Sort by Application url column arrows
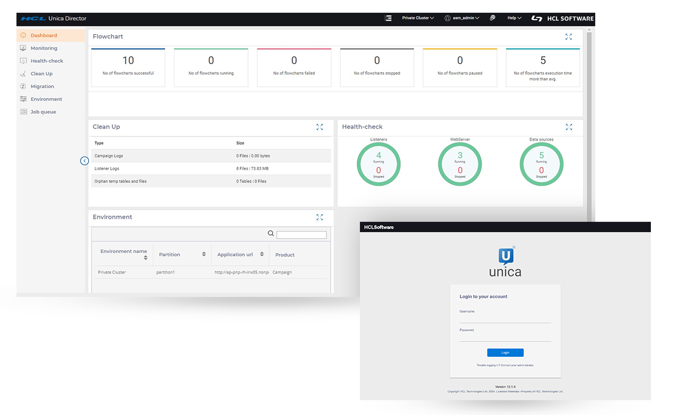The width and height of the screenshot is (679, 415). (x=262, y=254)
